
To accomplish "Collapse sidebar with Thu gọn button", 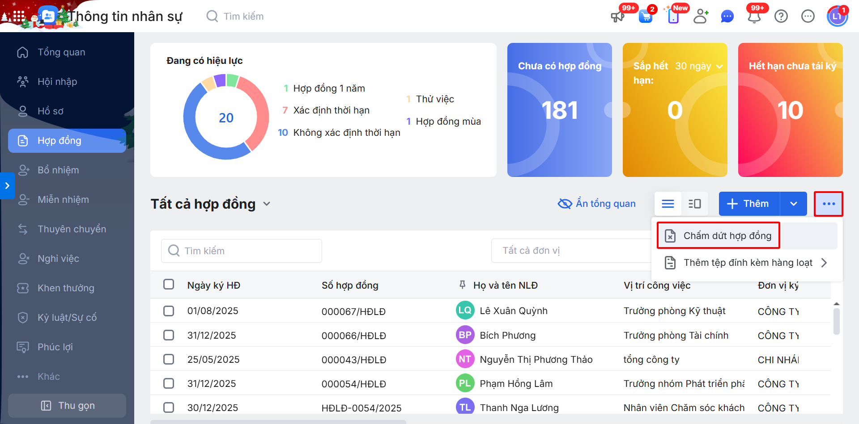I will (67, 405).
